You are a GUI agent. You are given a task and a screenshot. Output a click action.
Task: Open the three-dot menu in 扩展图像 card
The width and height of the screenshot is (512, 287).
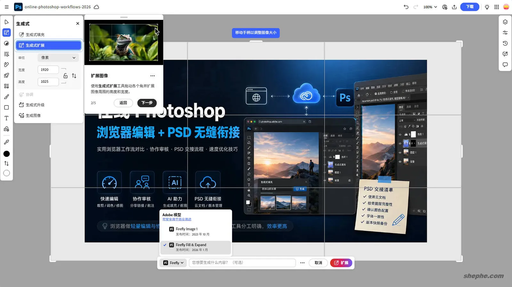tap(152, 76)
